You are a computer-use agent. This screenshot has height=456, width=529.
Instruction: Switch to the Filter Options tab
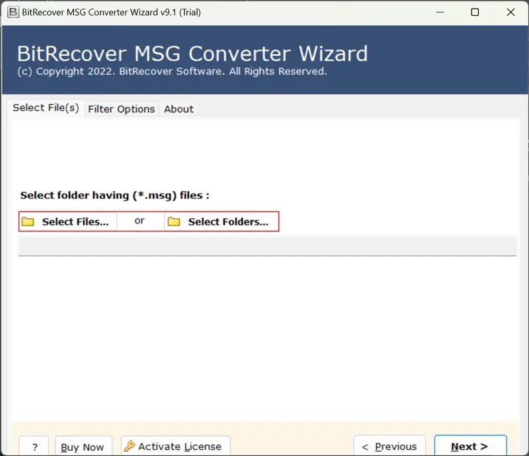pos(122,109)
